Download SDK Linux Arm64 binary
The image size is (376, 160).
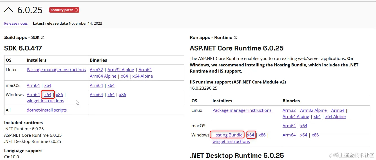pos(145,70)
